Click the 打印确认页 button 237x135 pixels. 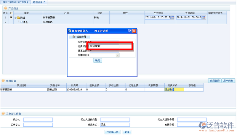tap(113, 132)
